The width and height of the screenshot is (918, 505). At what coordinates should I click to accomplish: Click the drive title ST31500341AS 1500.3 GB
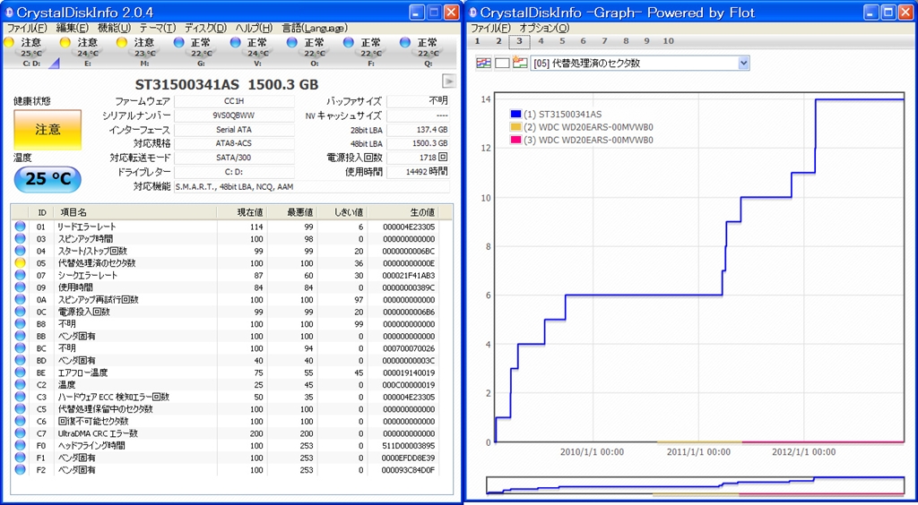227,84
